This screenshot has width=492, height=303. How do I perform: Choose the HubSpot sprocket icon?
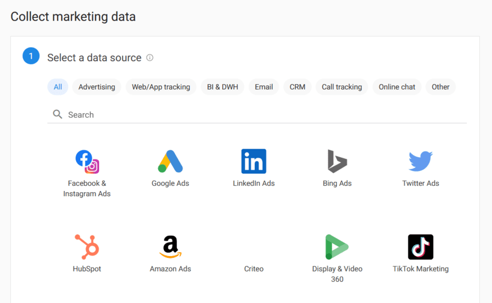[x=87, y=247]
